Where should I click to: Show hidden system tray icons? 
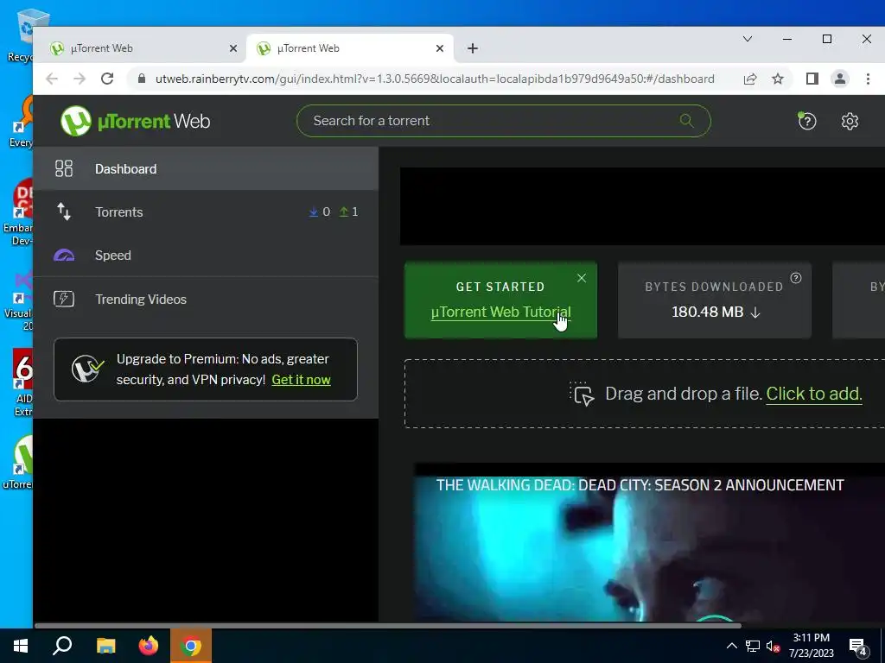[731, 646]
